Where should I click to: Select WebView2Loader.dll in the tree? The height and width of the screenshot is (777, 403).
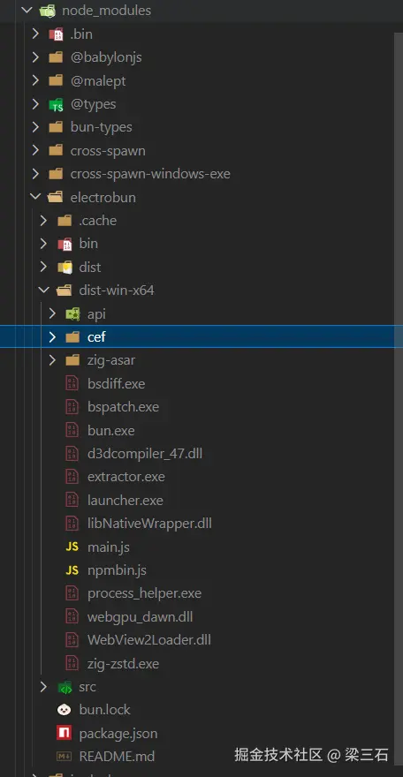pos(148,640)
